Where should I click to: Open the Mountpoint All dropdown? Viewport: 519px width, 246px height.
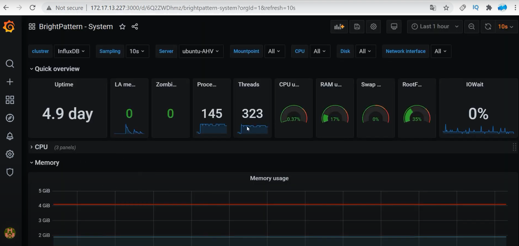pos(274,51)
